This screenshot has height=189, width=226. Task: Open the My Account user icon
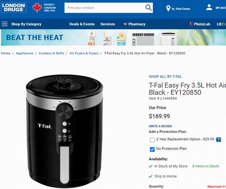(x=209, y=7)
